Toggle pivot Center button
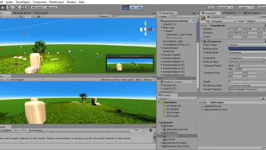Screen dimensions: 266x150 pyautogui.click(x=37, y=7)
